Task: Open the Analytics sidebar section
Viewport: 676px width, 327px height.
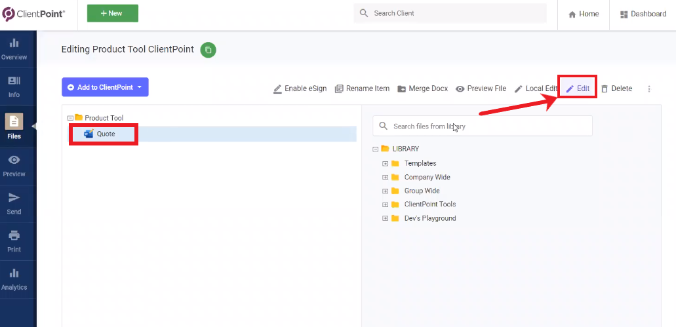Action: (14, 280)
